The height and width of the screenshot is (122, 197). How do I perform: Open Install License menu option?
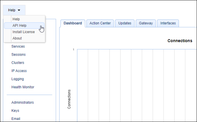tap(24, 32)
